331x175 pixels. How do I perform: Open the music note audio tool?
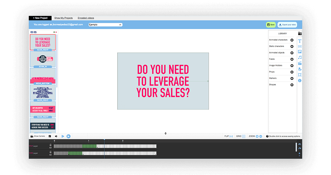(x=299, y=58)
